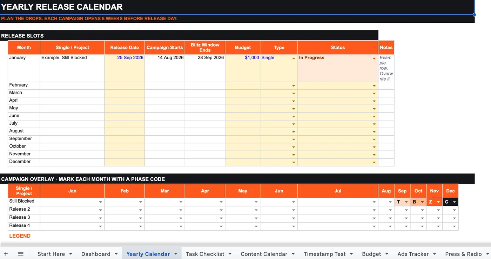The height and width of the screenshot is (259, 491).
Task: Select the January Release Date cell
Action: coord(125,68)
